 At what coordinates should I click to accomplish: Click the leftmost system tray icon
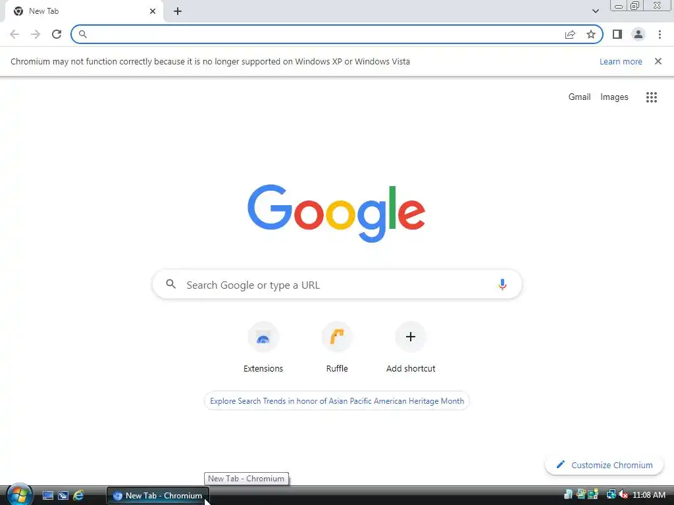coord(568,494)
